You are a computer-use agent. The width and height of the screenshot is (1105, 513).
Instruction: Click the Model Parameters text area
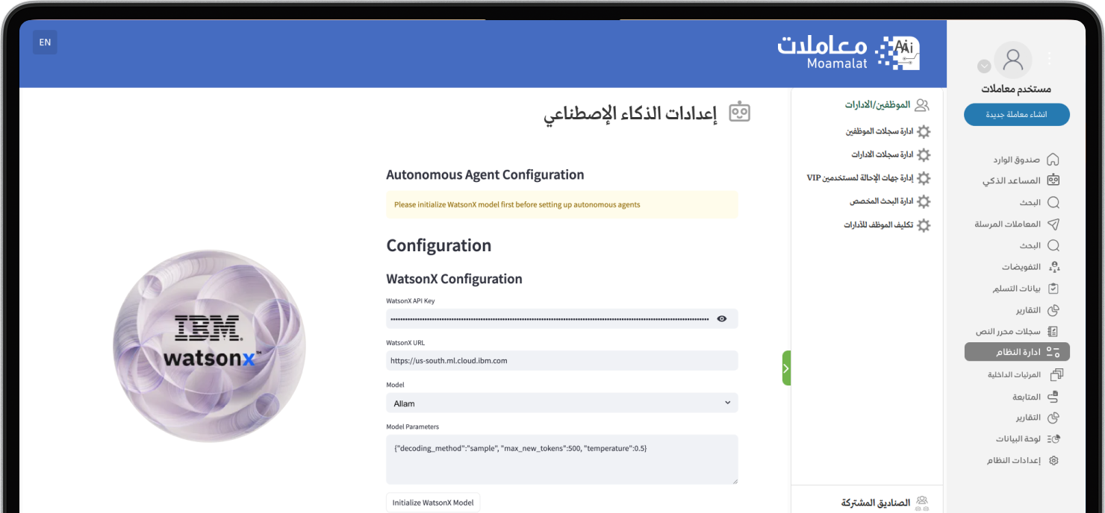pos(561,459)
